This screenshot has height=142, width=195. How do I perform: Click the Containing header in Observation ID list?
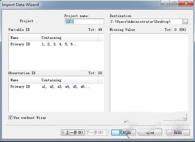tap(69, 80)
